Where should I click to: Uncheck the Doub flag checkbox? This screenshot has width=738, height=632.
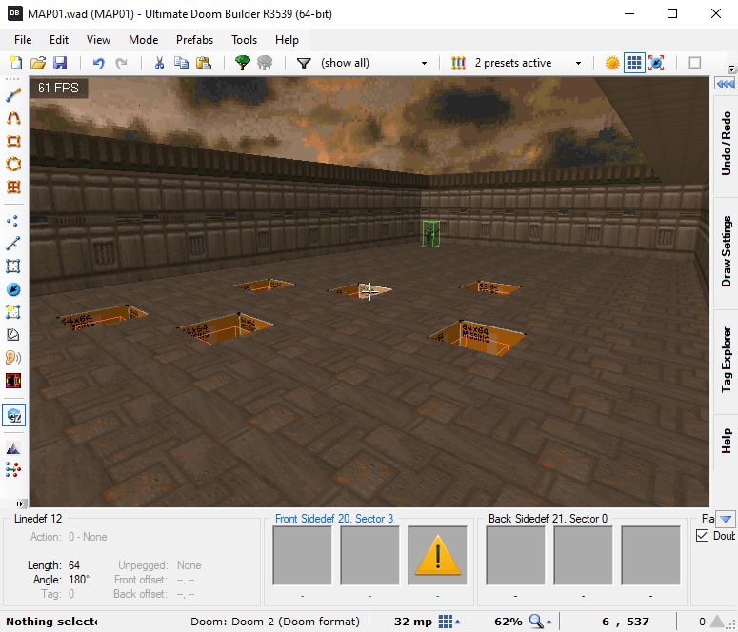tap(702, 536)
